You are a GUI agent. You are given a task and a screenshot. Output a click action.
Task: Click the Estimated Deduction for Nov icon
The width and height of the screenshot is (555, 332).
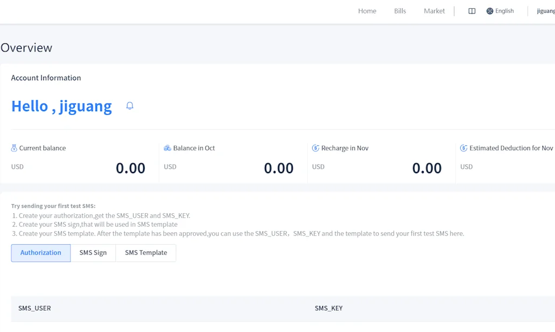(463, 148)
